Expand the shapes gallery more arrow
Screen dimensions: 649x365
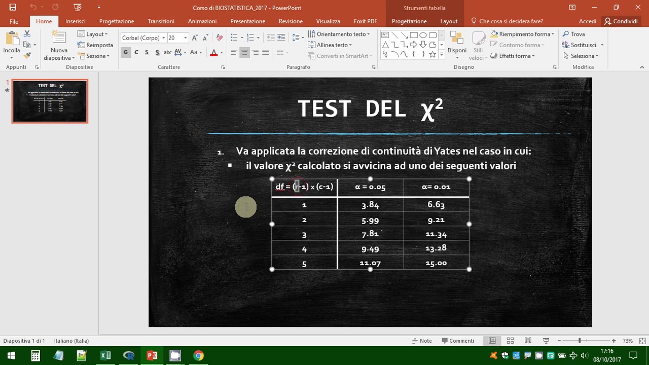pos(442,54)
